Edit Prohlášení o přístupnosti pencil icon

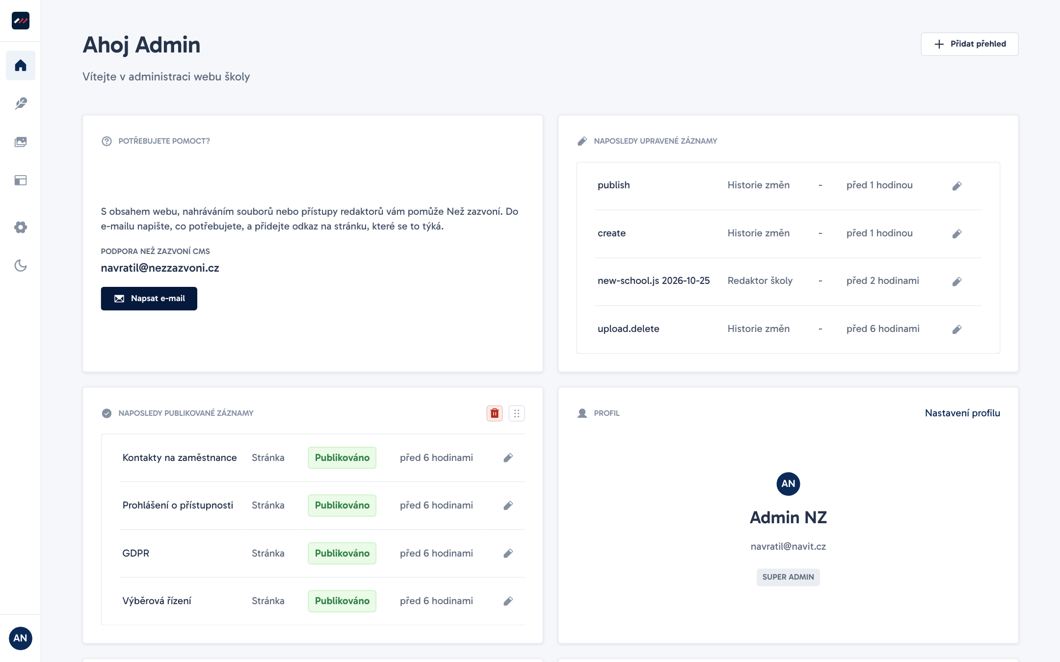508,506
